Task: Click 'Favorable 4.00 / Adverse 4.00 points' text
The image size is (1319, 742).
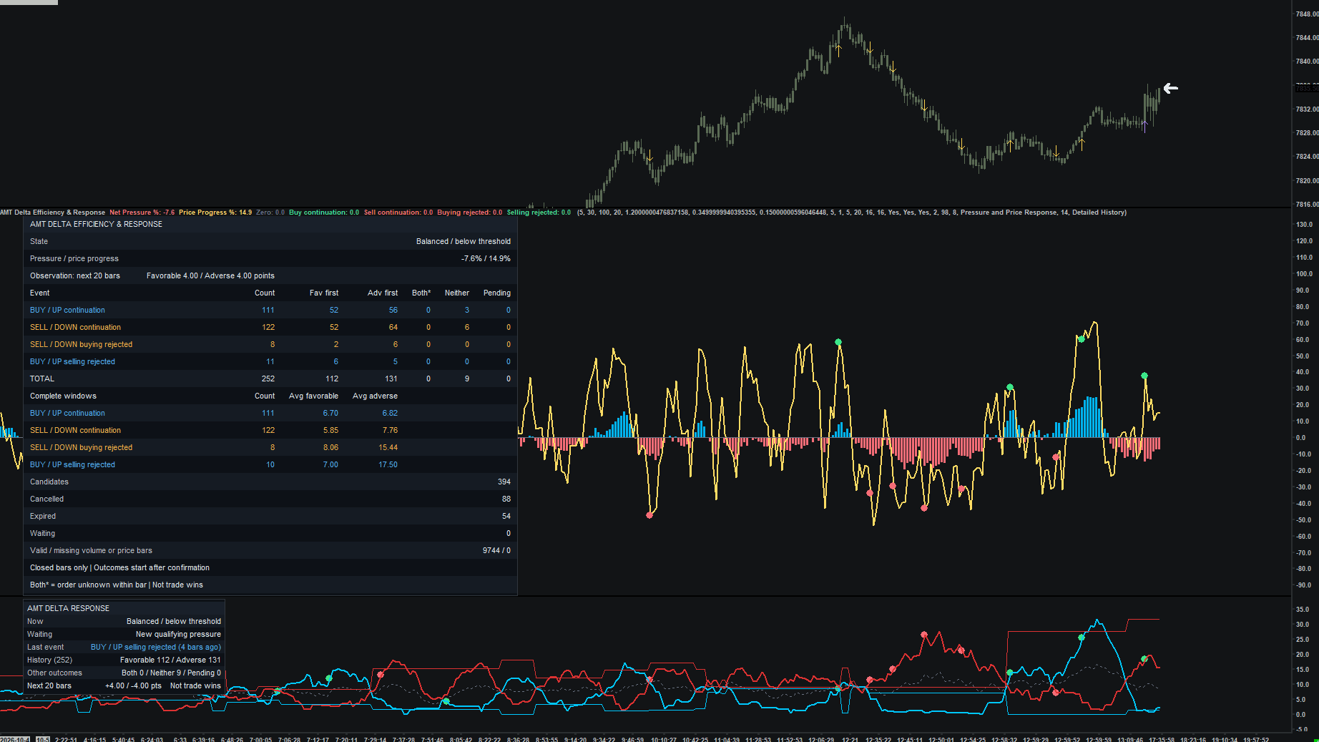Action: click(x=210, y=275)
